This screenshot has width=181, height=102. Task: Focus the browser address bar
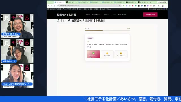coord(89,6)
